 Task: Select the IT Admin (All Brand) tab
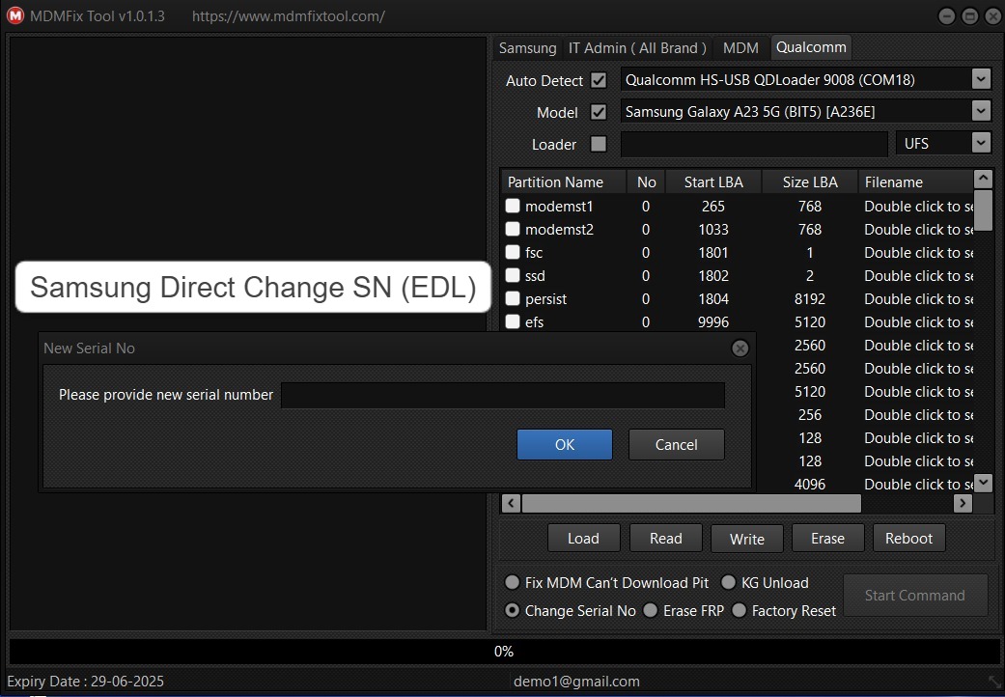click(x=637, y=47)
